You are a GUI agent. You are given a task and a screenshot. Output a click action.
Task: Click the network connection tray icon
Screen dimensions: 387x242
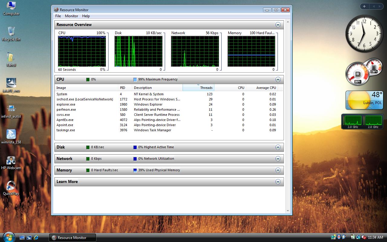tap(358, 237)
